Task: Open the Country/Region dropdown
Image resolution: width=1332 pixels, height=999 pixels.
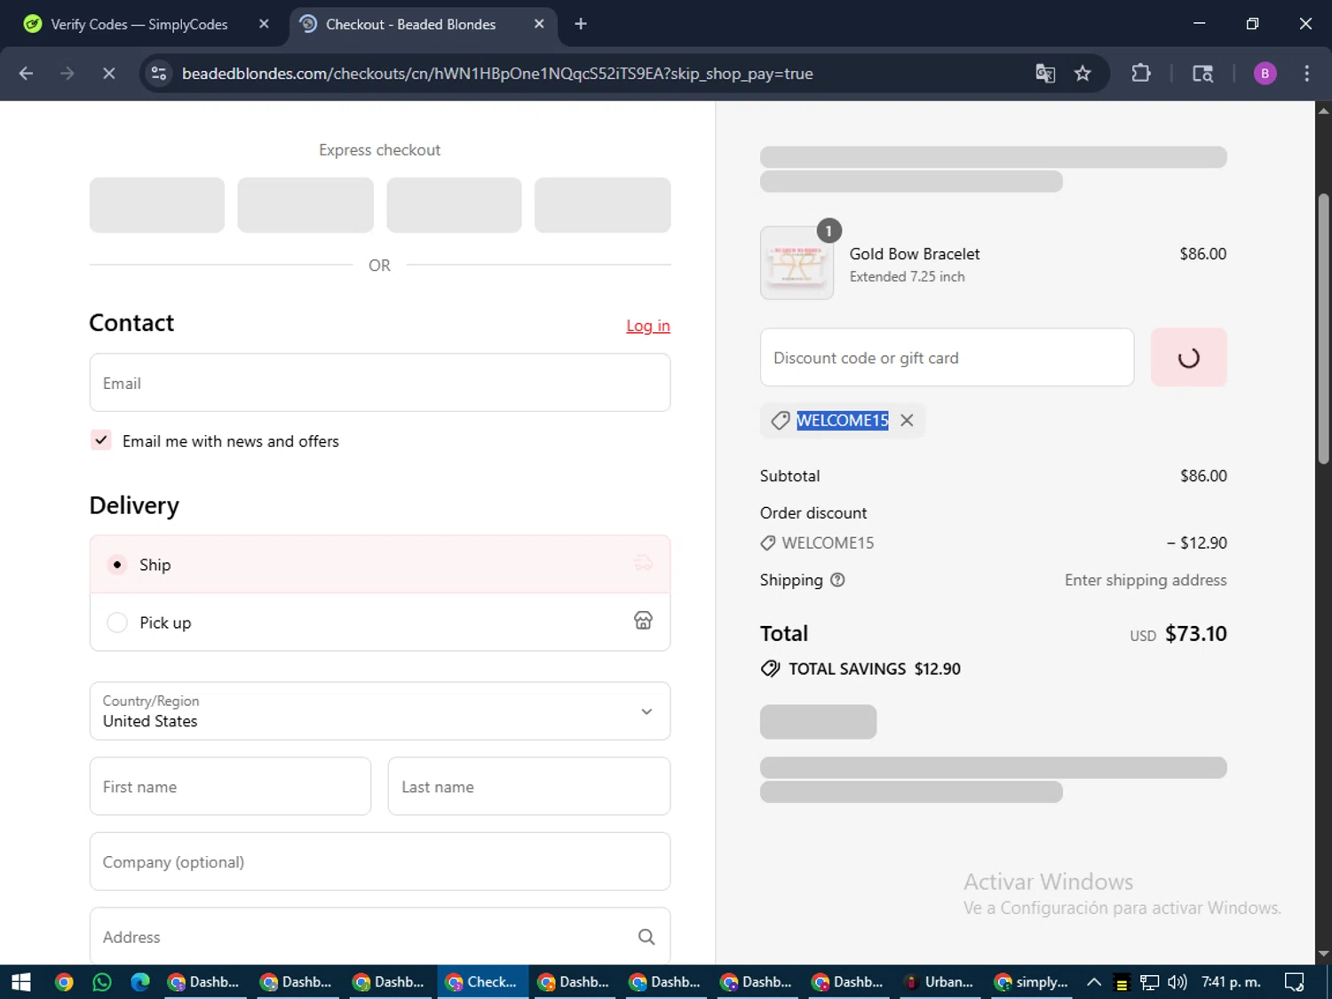Action: (x=380, y=711)
